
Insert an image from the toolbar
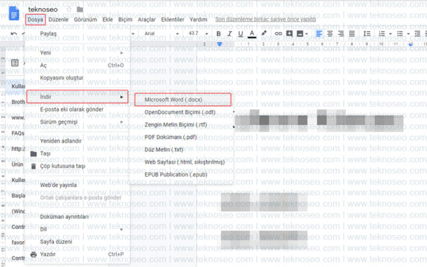click(300, 33)
